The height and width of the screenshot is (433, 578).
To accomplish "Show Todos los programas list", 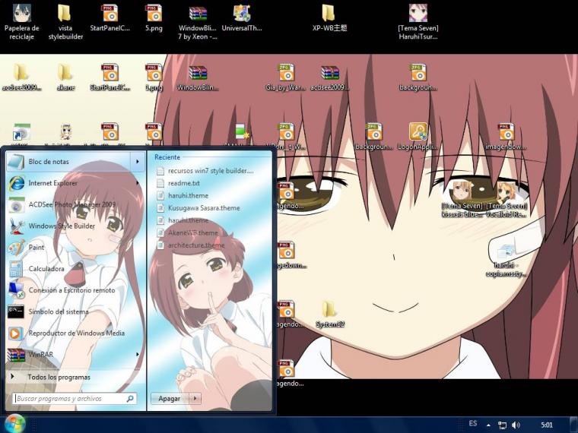I will click(75, 377).
